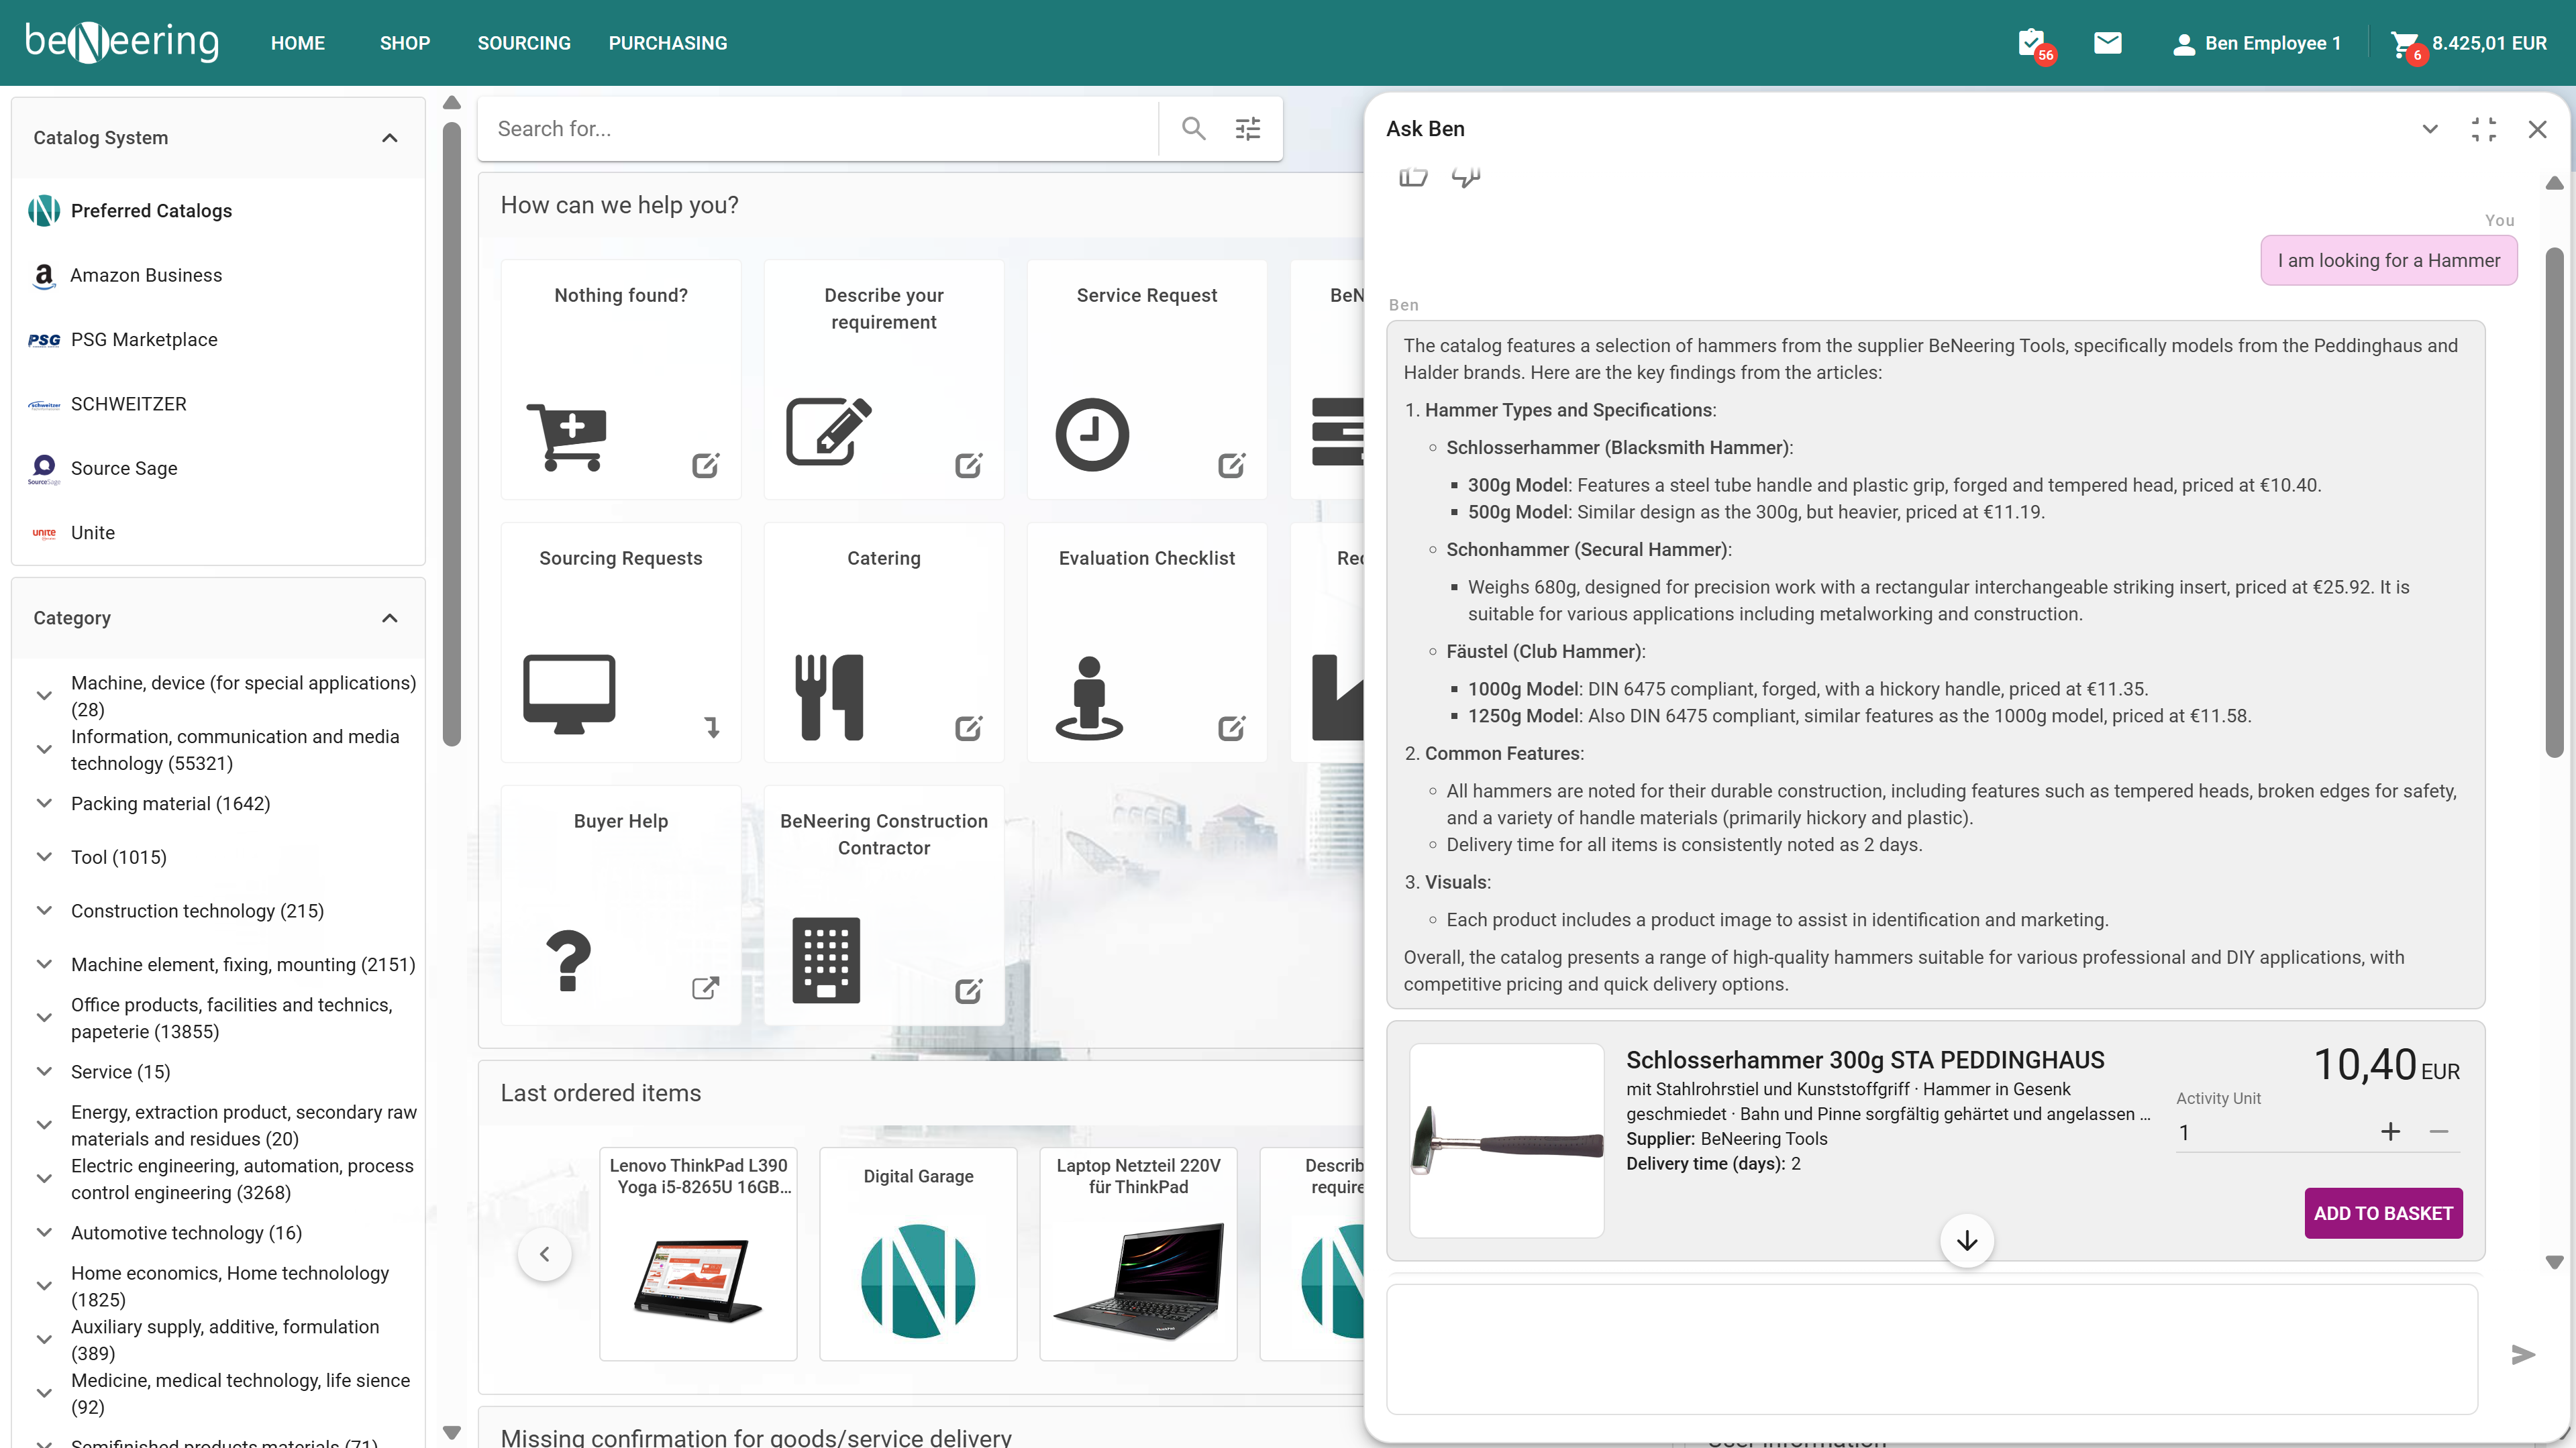
Task: Decrease hammer quantity with minus
Action: [2439, 1131]
